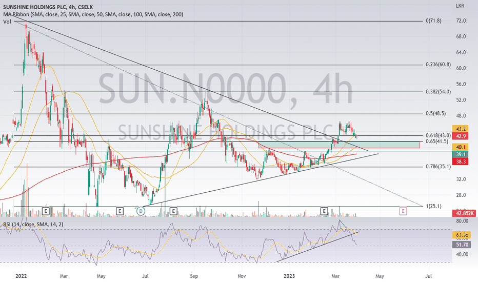This screenshot has width=478, height=282.
Task: Click the 51.70 RSI value tag
Action: pos(462,245)
